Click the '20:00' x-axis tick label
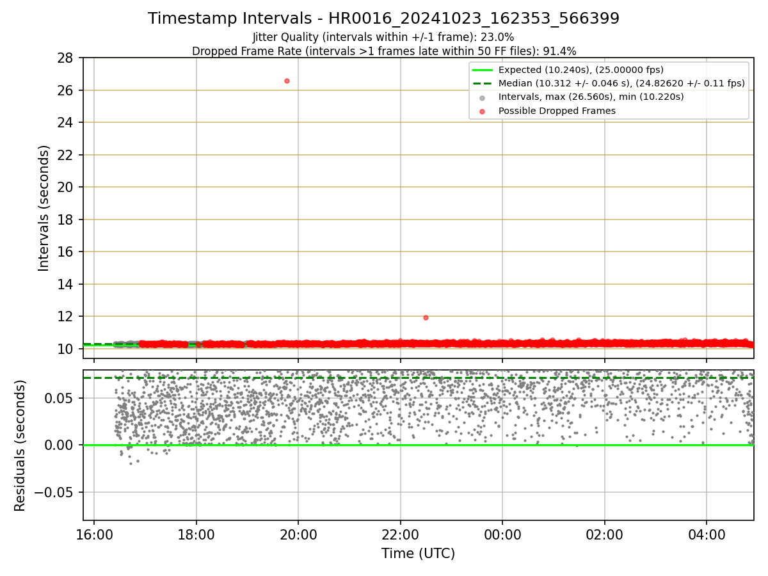Screen dimensions: 768x576 298,534
